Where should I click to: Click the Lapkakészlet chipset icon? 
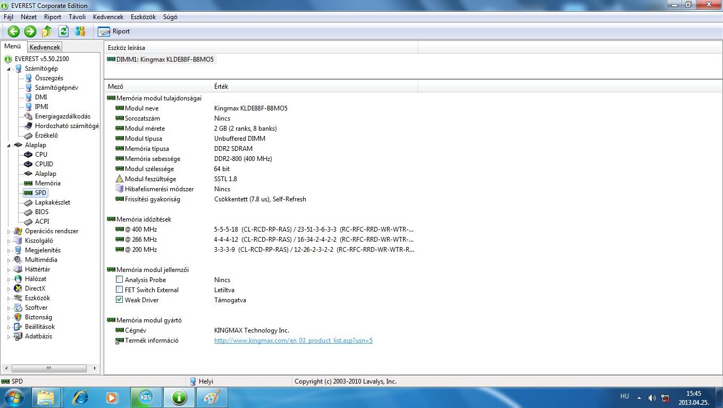point(28,202)
